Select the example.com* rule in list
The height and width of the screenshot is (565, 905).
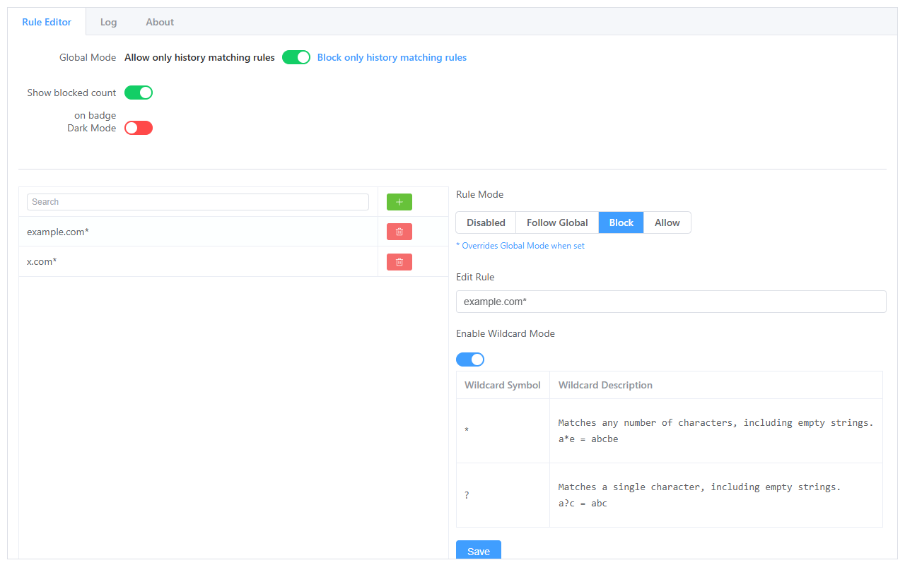[198, 232]
